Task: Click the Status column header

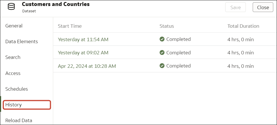Action: pos(167,26)
